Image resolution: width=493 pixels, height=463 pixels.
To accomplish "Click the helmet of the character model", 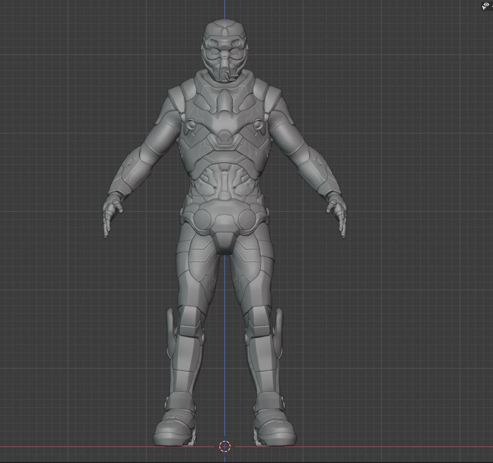I will click(x=224, y=51).
